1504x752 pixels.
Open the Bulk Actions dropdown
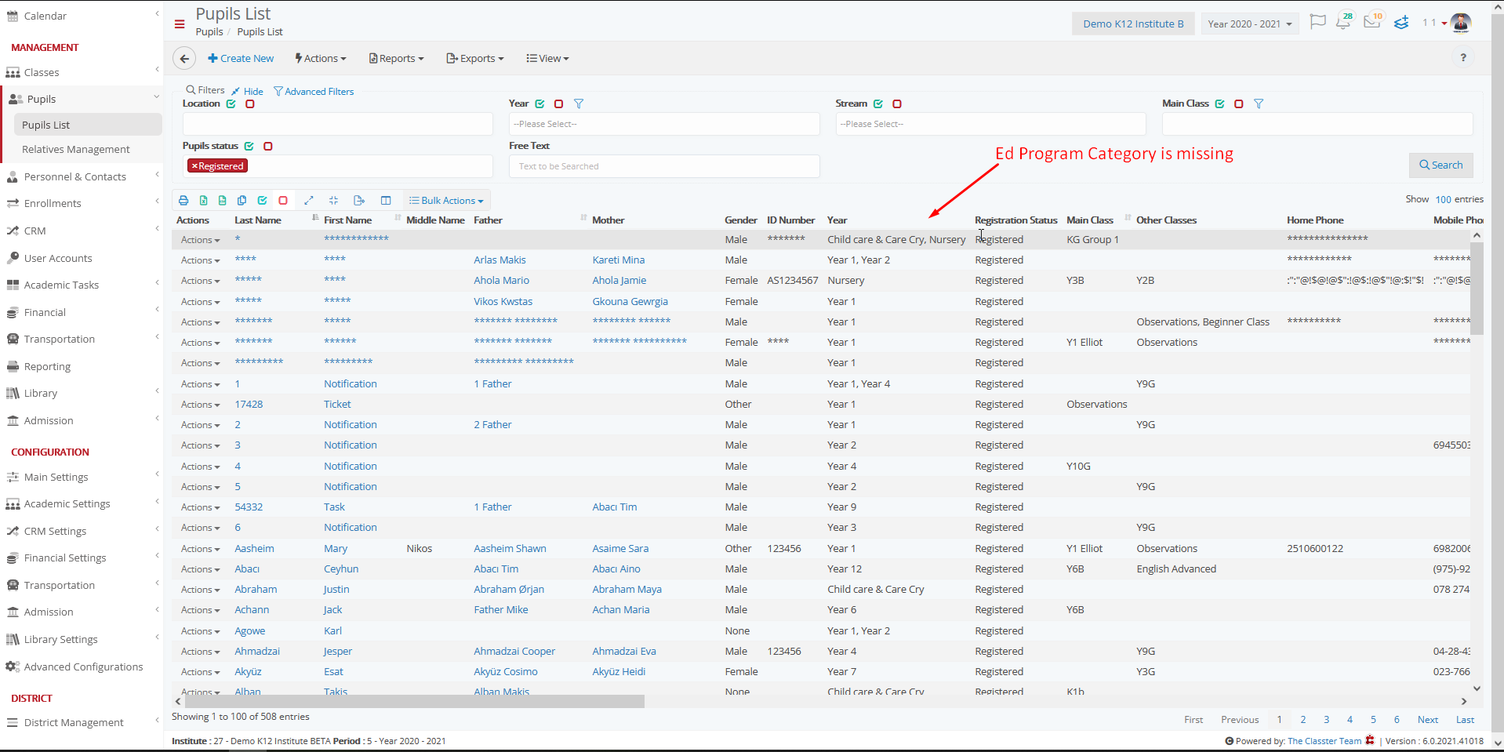point(447,201)
